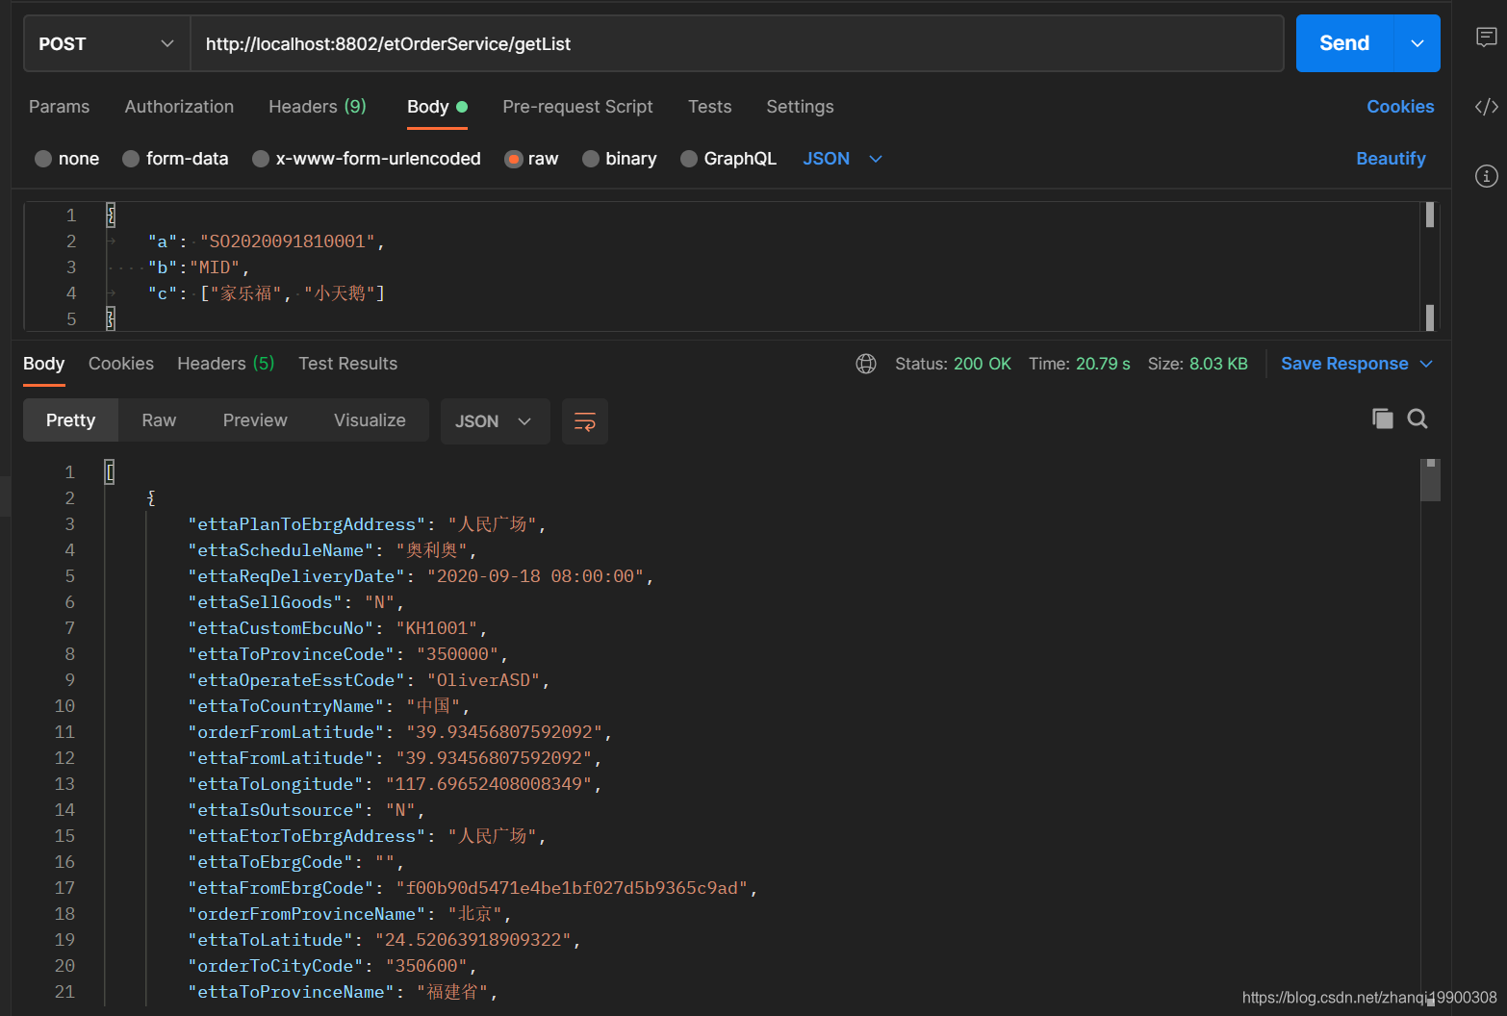Open the raw JSON format dropdown

tap(842, 159)
